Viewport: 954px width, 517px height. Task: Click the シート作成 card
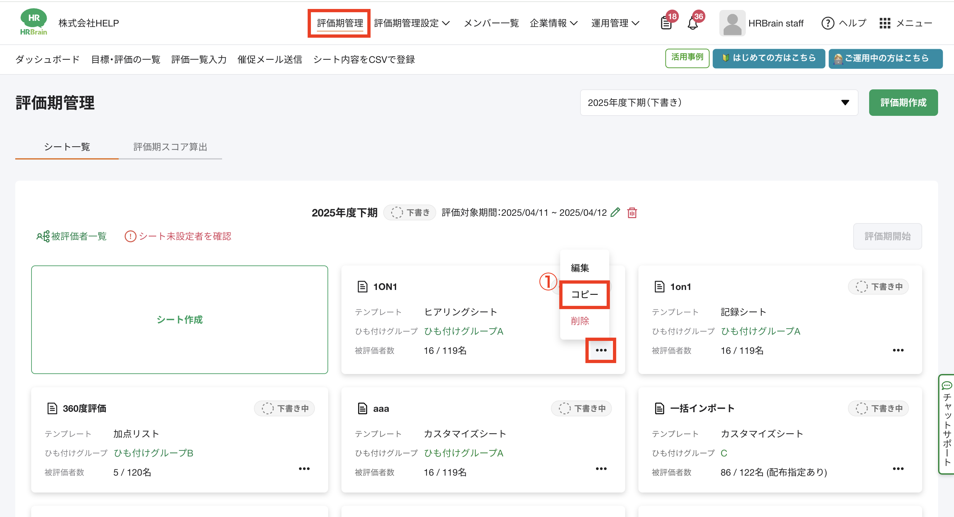180,319
